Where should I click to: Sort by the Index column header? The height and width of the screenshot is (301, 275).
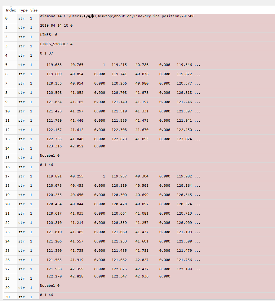coord(11,10)
